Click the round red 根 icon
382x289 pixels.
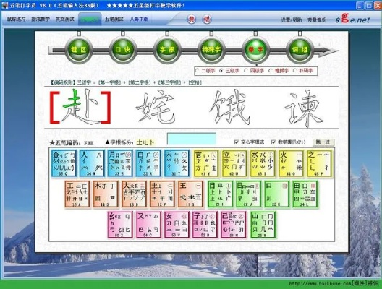pyautogui.click(x=207, y=20)
